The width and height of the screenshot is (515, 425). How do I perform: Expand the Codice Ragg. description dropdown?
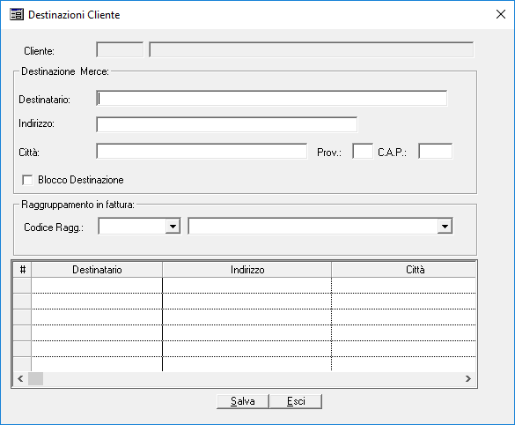point(445,227)
